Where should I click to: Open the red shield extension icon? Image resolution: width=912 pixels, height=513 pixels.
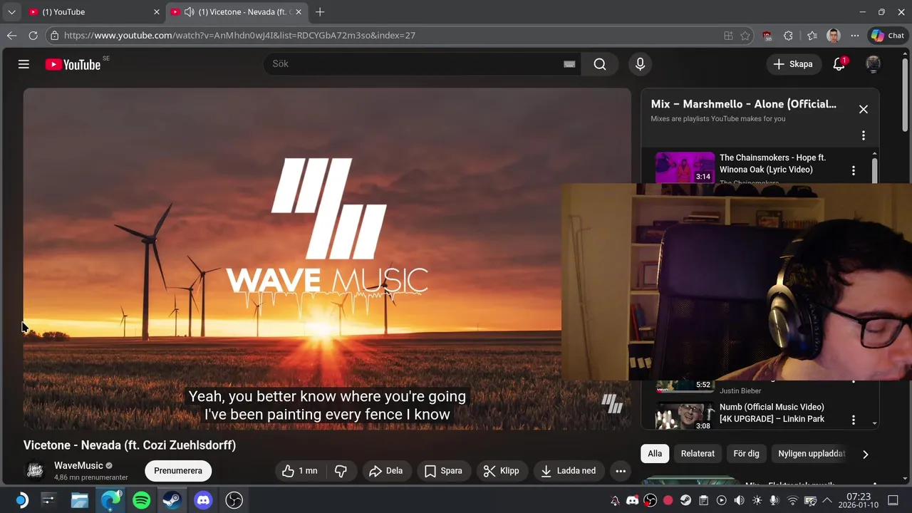pyautogui.click(x=767, y=36)
